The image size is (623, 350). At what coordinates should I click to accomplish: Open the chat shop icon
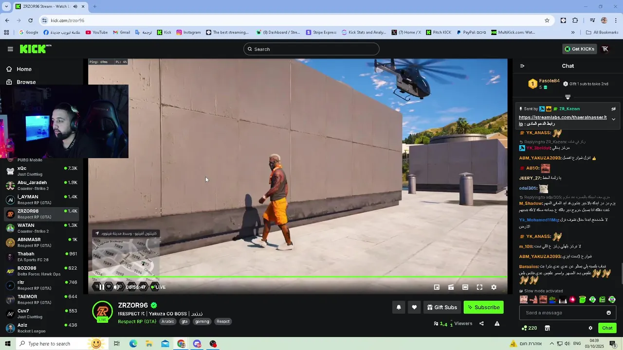click(x=547, y=328)
